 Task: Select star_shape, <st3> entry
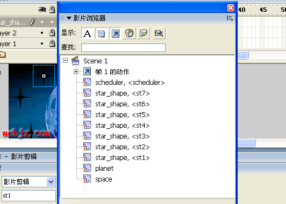(x=123, y=136)
